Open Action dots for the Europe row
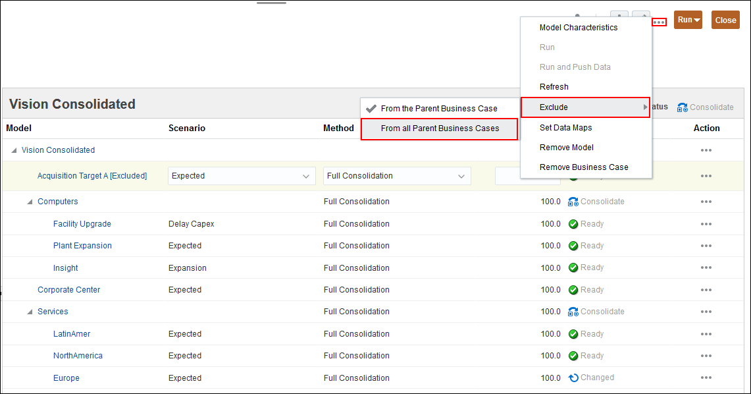751x394 pixels. click(706, 378)
